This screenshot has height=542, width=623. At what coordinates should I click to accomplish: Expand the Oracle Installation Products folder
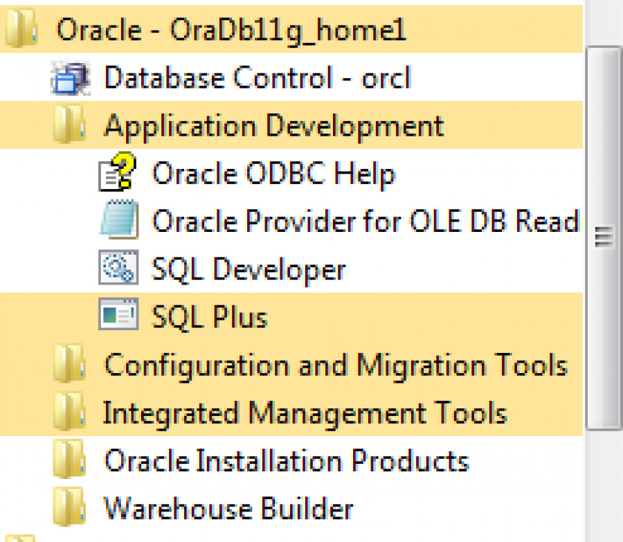tap(286, 461)
